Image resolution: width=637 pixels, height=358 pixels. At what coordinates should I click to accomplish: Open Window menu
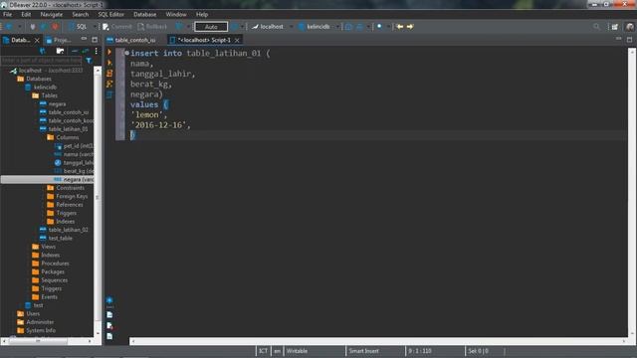pos(176,14)
